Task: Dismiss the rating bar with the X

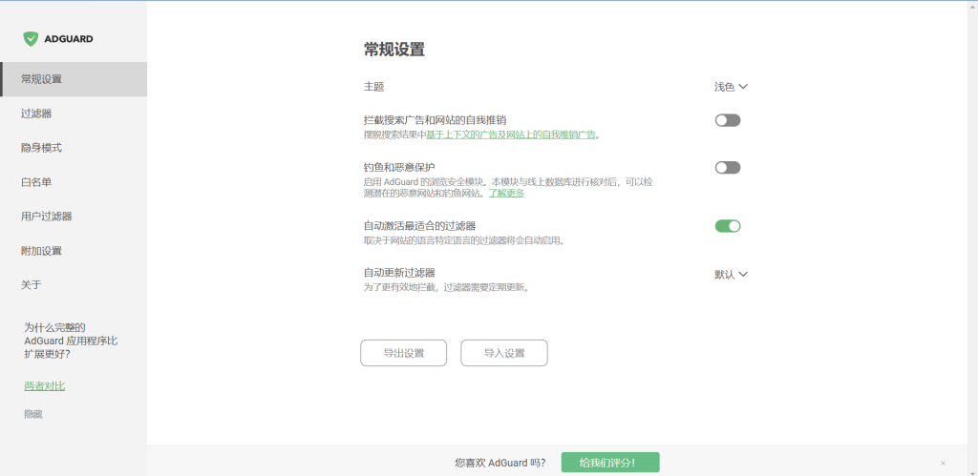Action: point(943,463)
